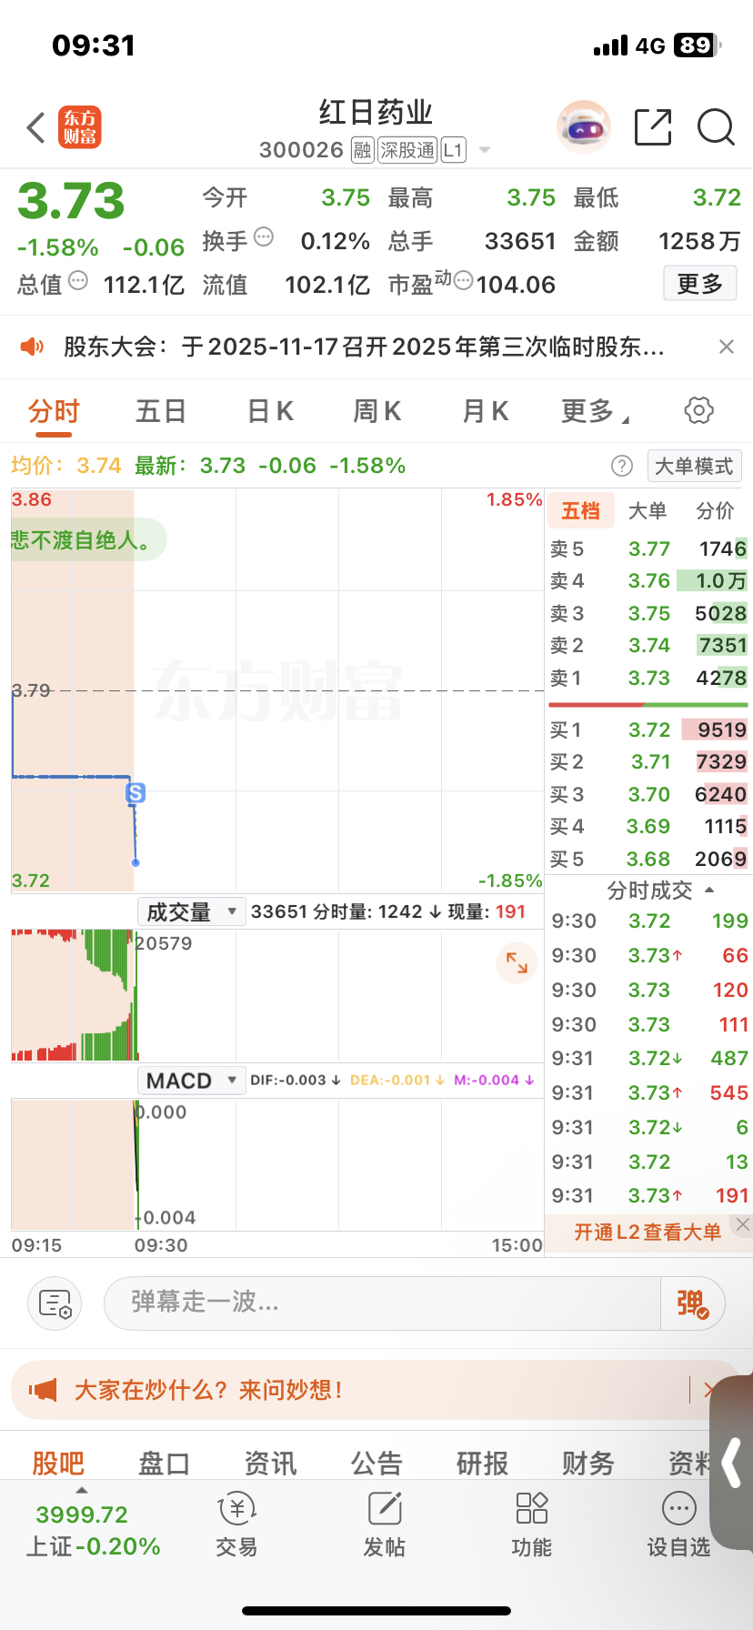Tap L1 quote level tag
This screenshot has height=1630, width=753.
[453, 150]
